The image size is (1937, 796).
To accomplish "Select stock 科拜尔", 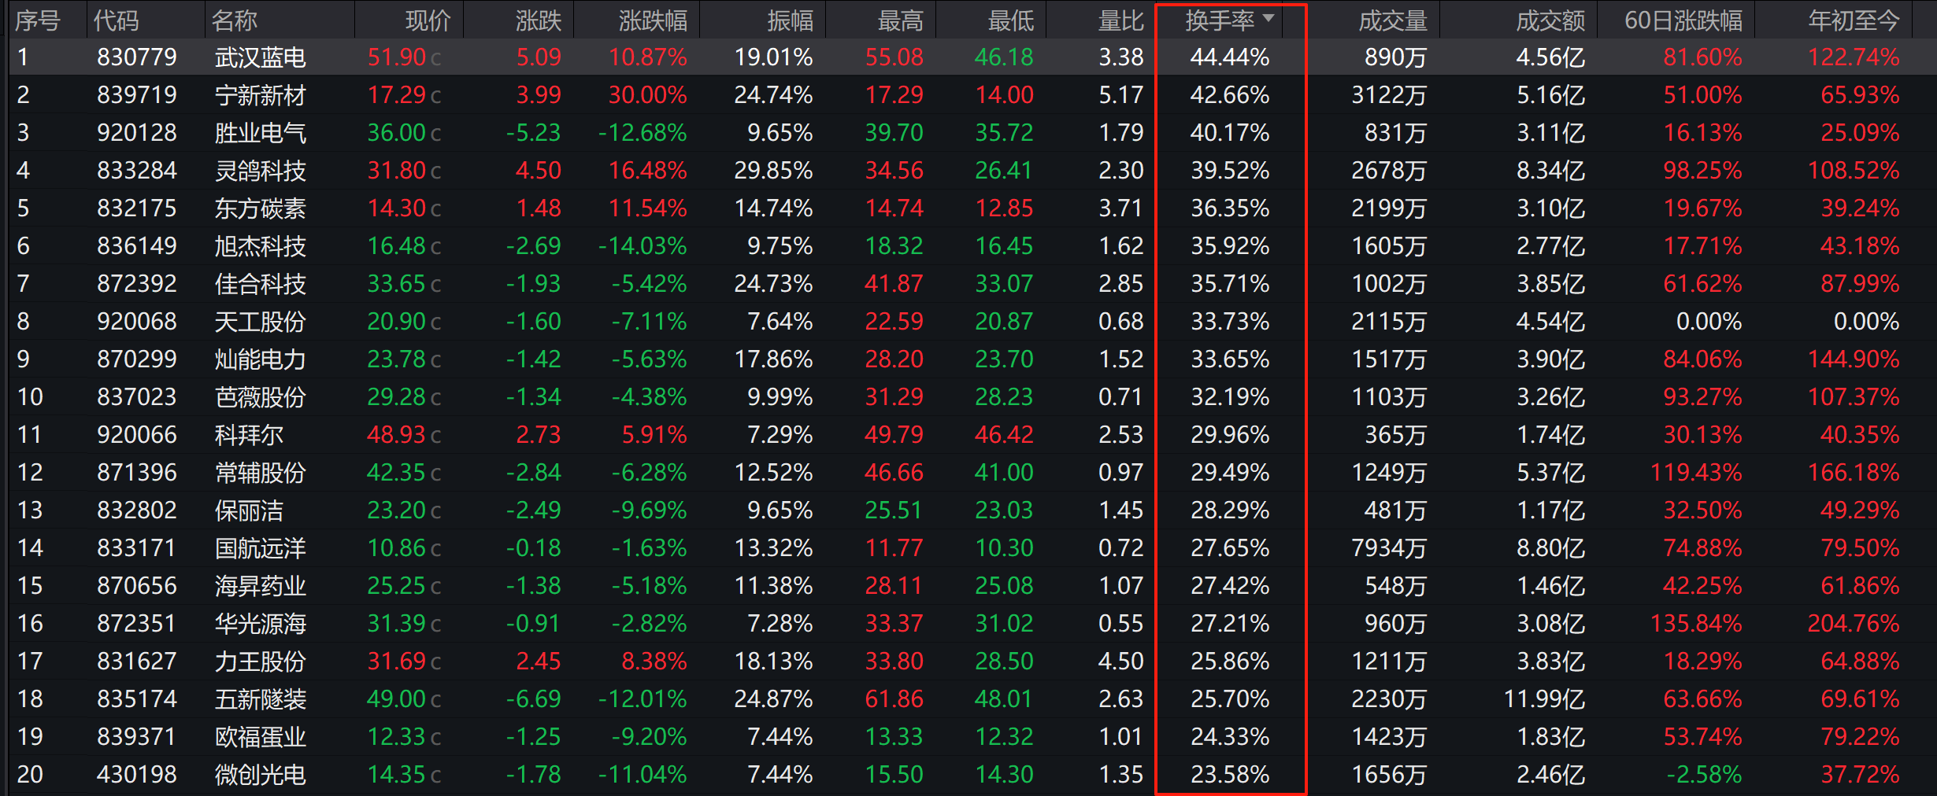I will [249, 435].
